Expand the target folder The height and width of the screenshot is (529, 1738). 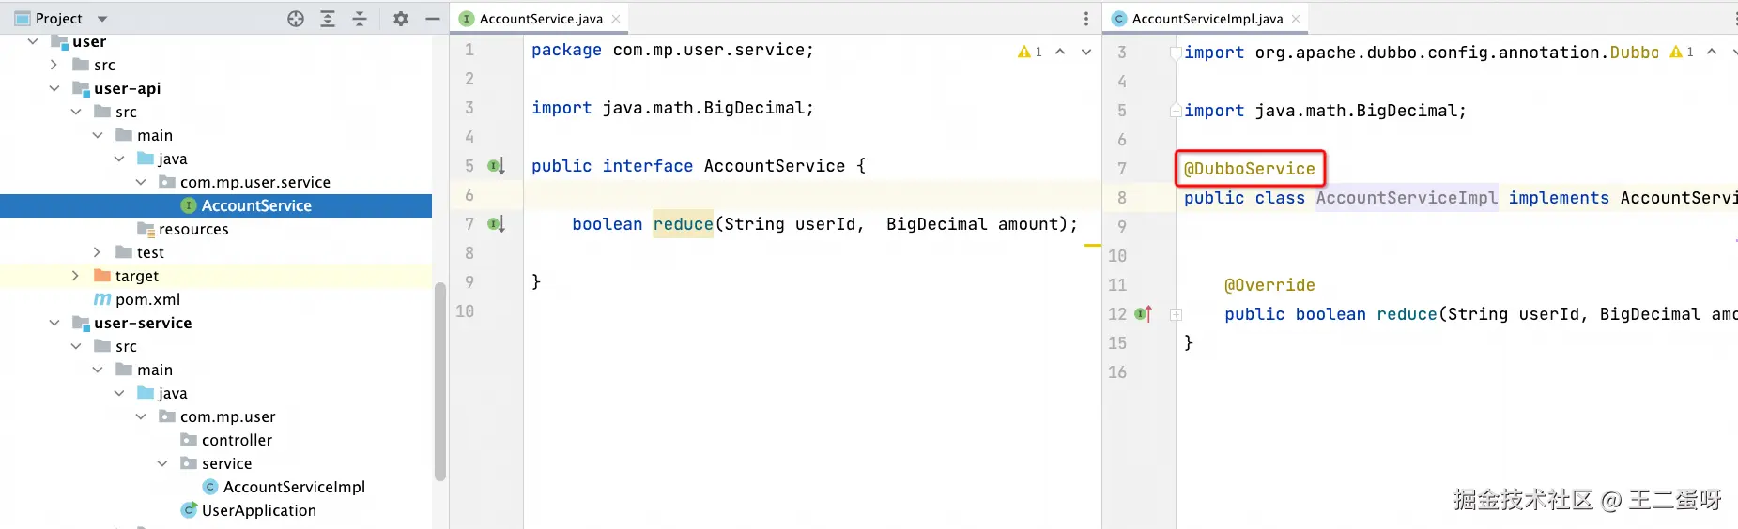[x=76, y=276]
